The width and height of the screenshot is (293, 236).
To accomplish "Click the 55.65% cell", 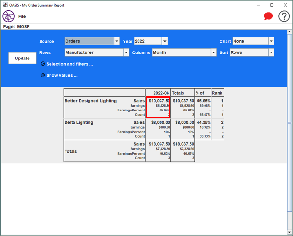I will point(203,101).
